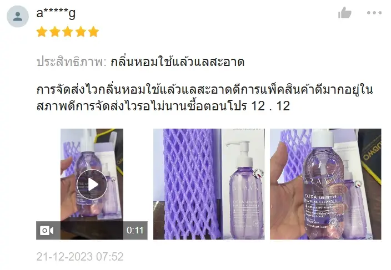Click the first line of review text
This screenshot has height=270, width=391.
[x=205, y=90]
